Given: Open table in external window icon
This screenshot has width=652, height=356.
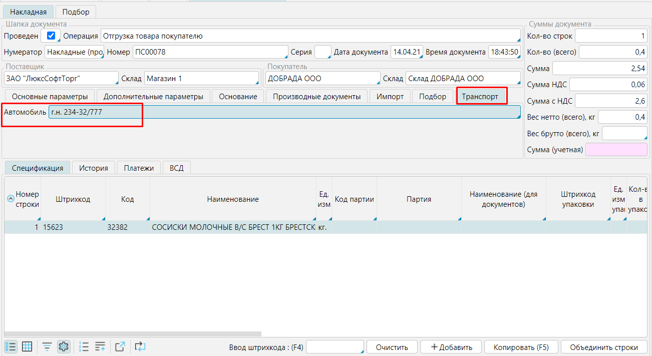Looking at the screenshot, I should tap(120, 346).
